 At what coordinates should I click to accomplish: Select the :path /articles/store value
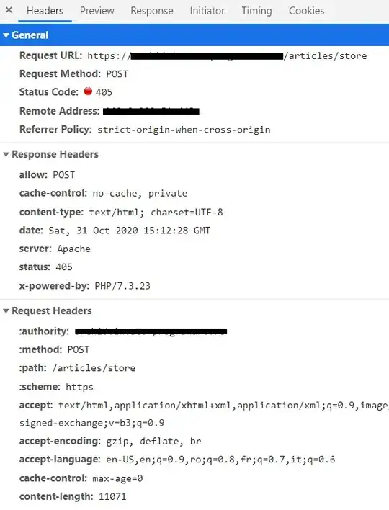tap(94, 368)
